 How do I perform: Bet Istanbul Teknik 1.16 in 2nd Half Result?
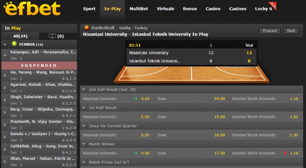pos(266,99)
